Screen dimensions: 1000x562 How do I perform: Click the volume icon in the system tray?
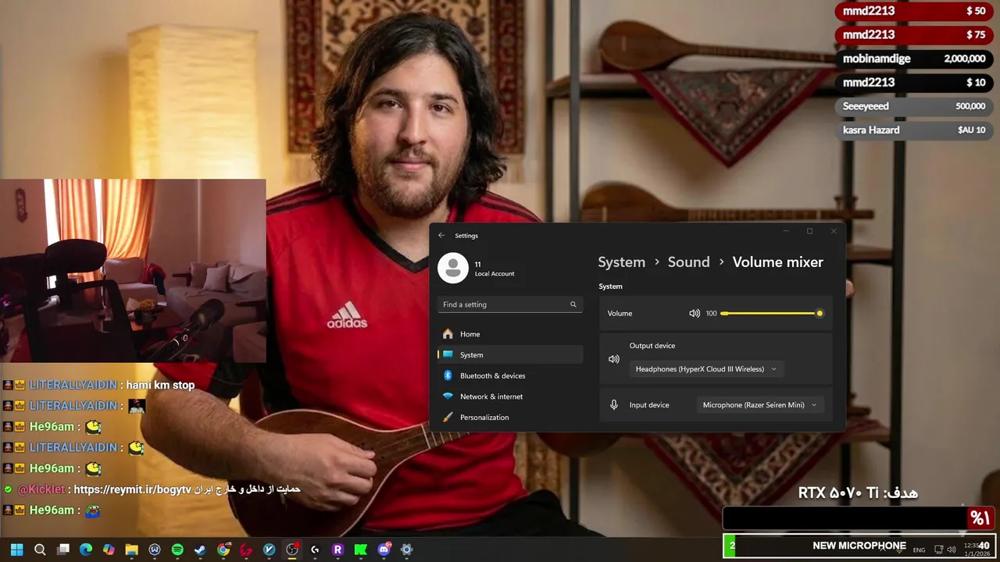[952, 550]
